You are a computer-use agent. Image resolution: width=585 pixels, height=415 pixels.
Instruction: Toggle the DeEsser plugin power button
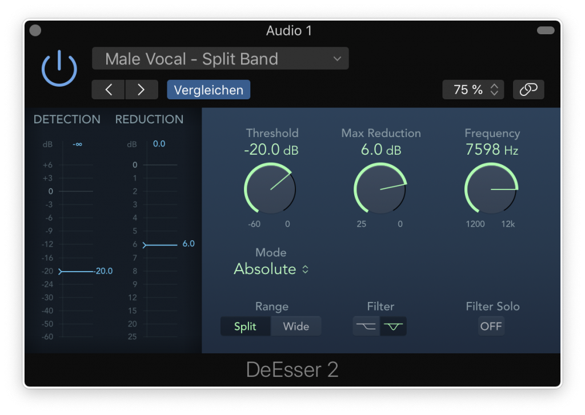tap(59, 69)
